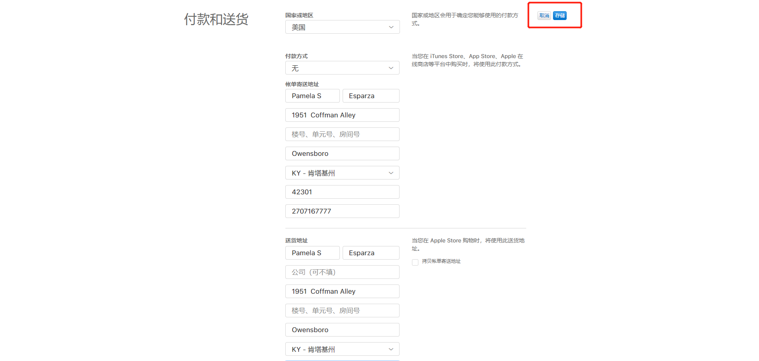This screenshot has height=361, width=759.
Task: Expand the payment method dropdown showing 无
Action: coord(342,68)
